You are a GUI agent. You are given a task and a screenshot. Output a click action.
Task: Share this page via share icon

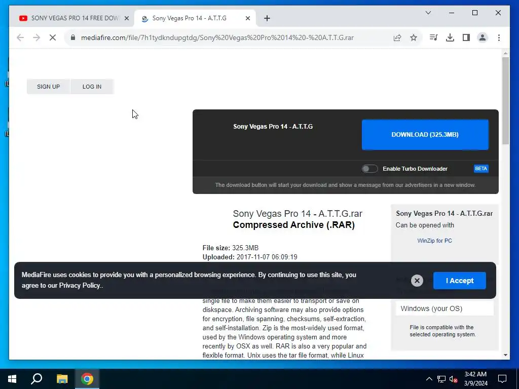pyautogui.click(x=397, y=37)
